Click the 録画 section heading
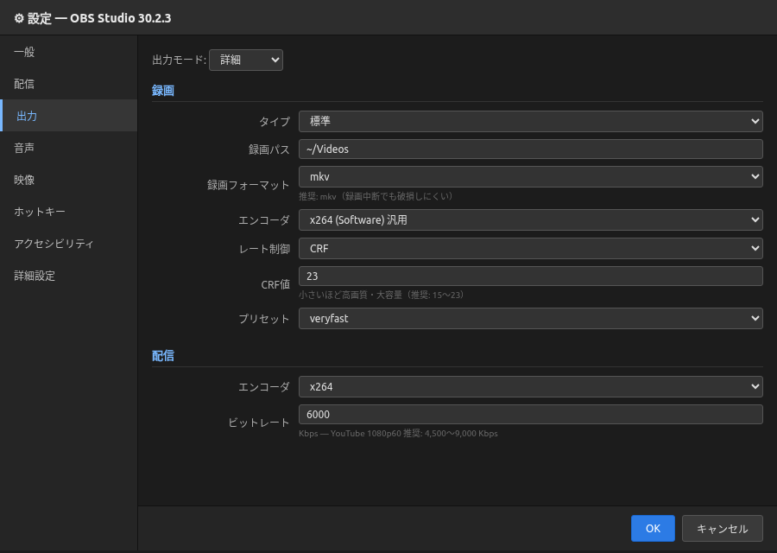Viewport: 777px width, 553px height. [x=163, y=90]
